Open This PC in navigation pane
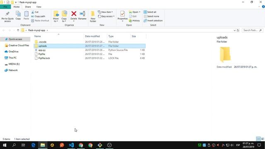This screenshot has width=265, height=149. 11,58
